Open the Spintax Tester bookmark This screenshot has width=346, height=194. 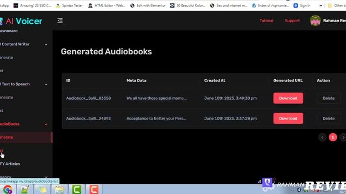tap(69, 5)
